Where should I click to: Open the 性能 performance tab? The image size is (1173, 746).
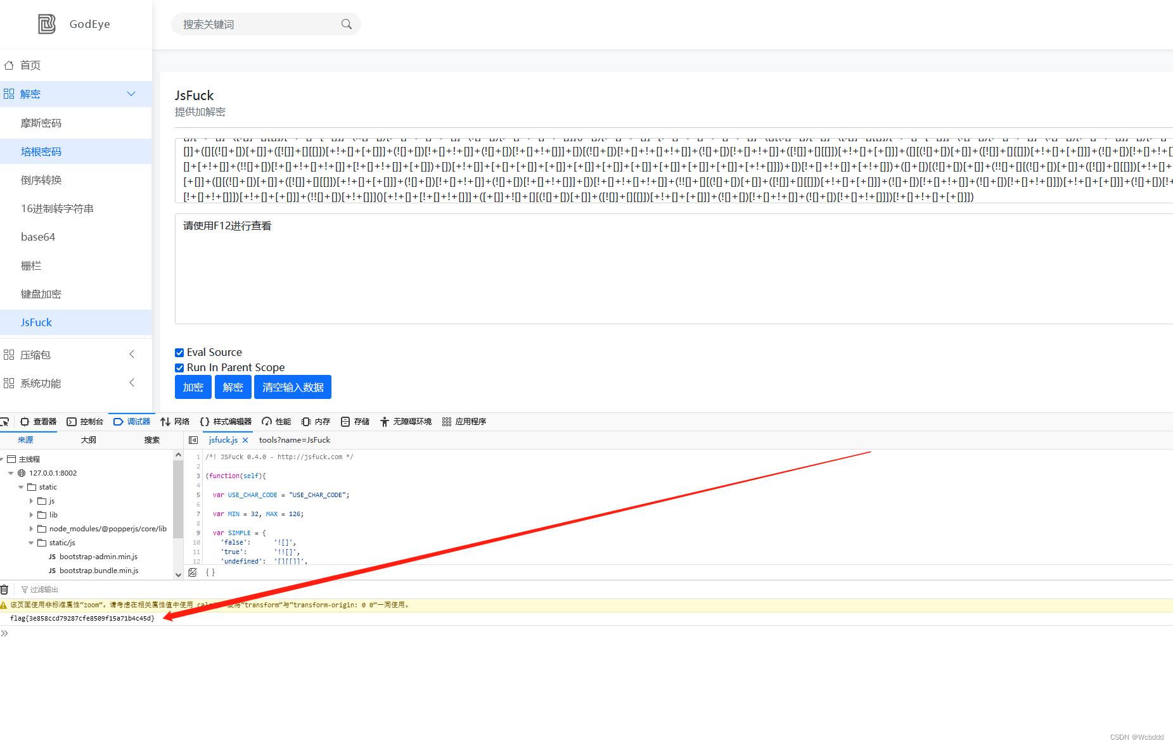coord(276,422)
